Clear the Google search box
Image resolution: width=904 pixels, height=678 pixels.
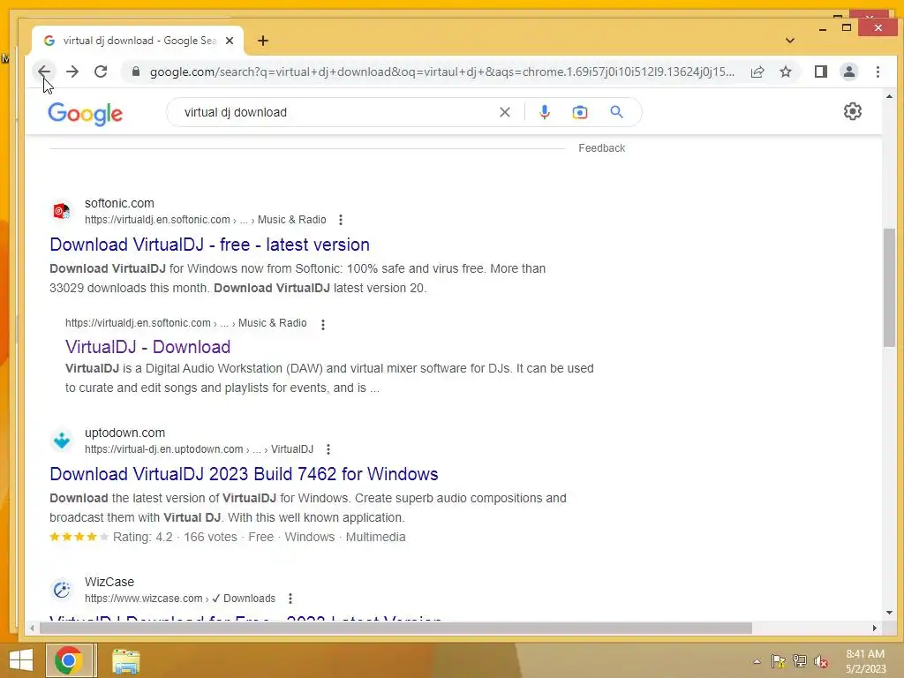point(504,112)
